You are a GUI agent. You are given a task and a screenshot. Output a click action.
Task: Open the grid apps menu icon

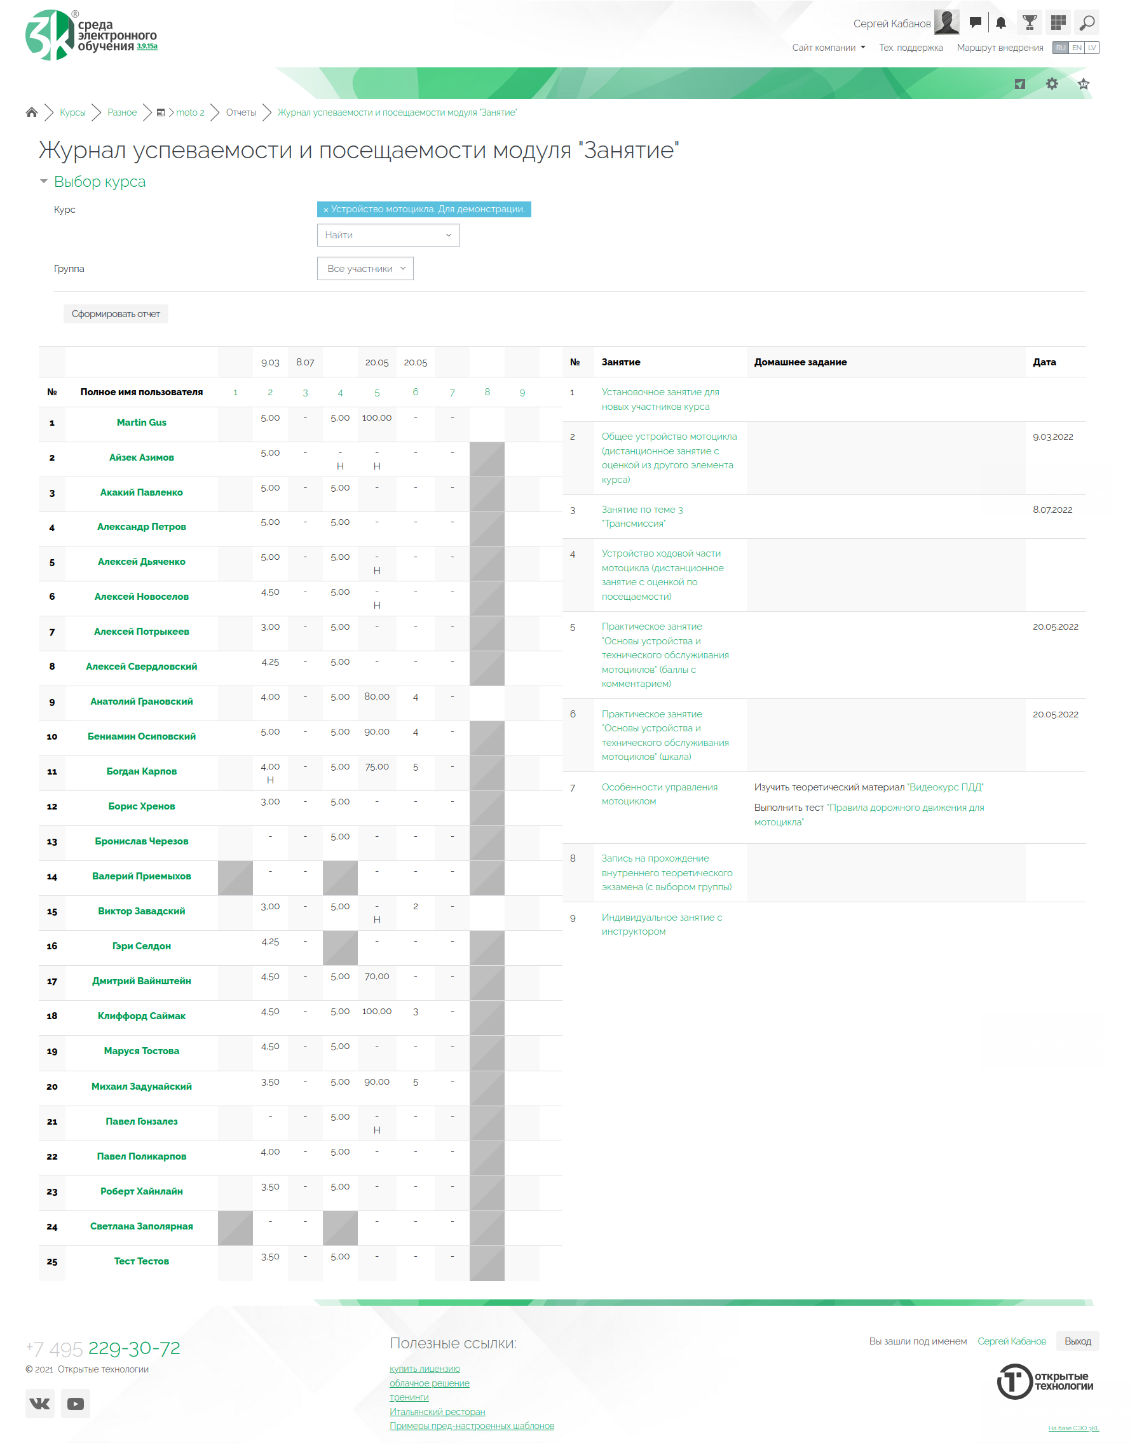[x=1058, y=22]
